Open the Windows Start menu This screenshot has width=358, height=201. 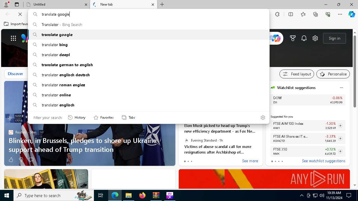coord(7,195)
